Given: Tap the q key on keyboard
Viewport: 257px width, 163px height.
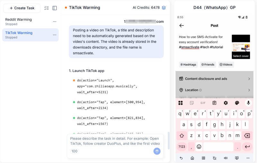Looking at the screenshot, I should (180, 113).
